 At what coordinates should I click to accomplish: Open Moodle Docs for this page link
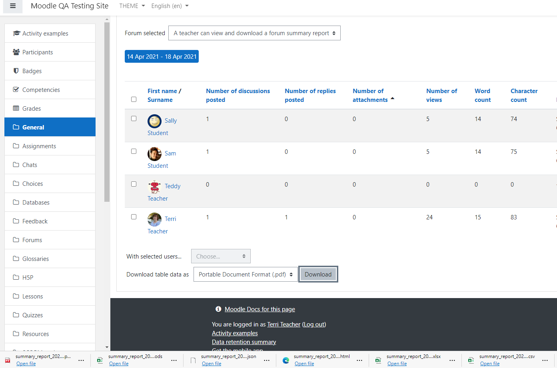[x=260, y=309]
